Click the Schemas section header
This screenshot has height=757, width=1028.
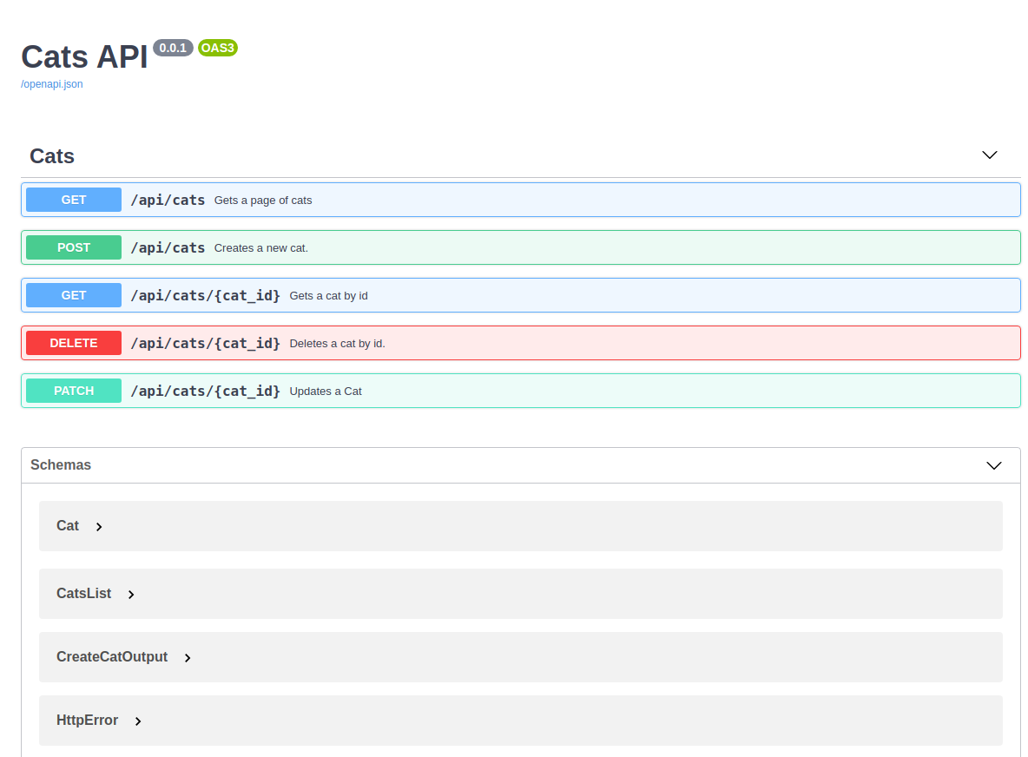61,465
